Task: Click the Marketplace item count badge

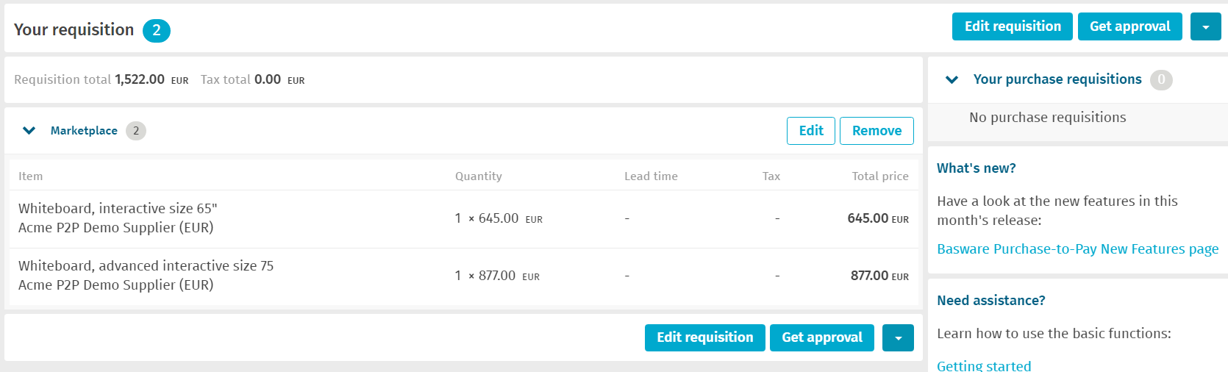Action: coord(136,131)
